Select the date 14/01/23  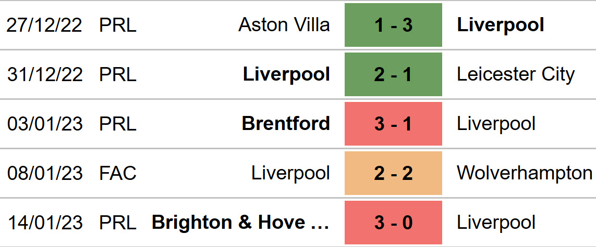[44, 223]
